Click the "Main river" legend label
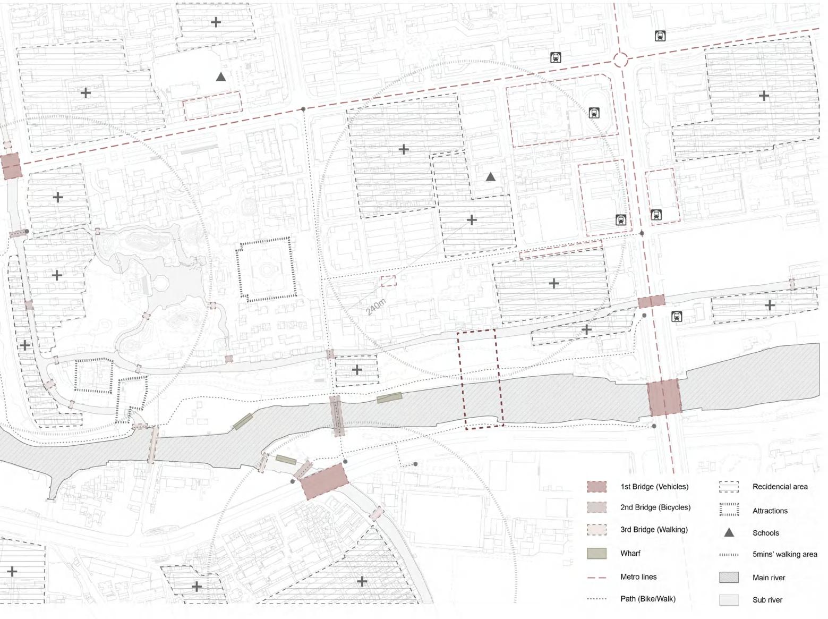This screenshot has height=619, width=828. (x=769, y=578)
